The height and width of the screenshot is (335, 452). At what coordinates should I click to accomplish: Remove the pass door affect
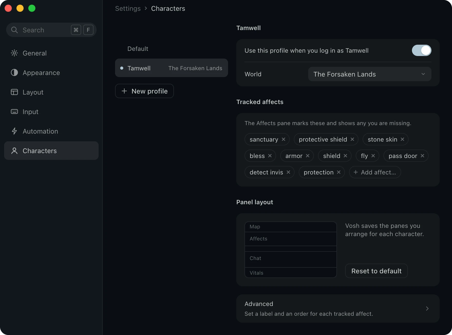click(422, 156)
